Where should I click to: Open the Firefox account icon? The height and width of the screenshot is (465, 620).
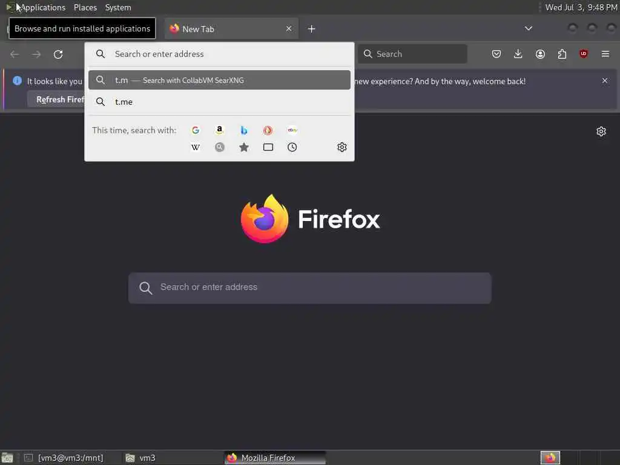540,54
